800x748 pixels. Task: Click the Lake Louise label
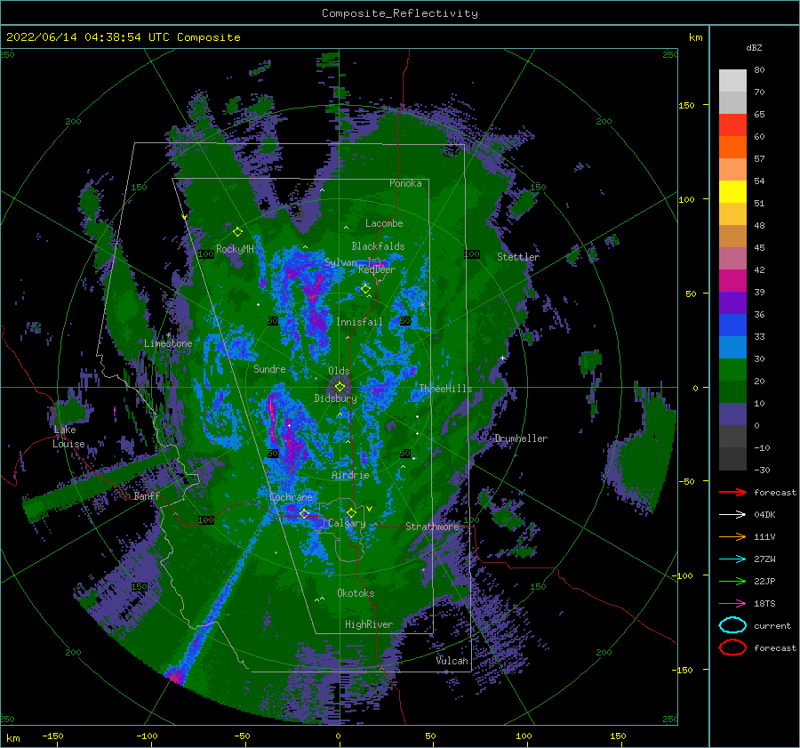(68, 437)
